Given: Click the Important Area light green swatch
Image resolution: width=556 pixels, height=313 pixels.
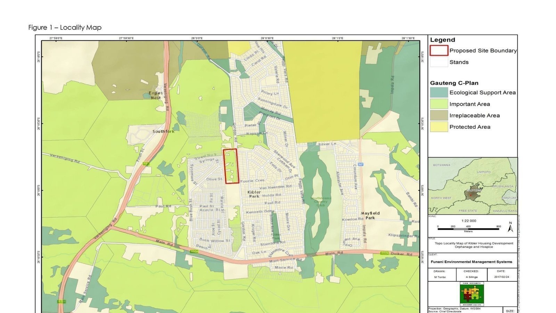Looking at the screenshot, I should tap(439, 104).
